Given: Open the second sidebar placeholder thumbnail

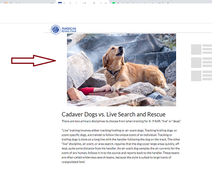Looking at the screenshot, I should 196,62.
